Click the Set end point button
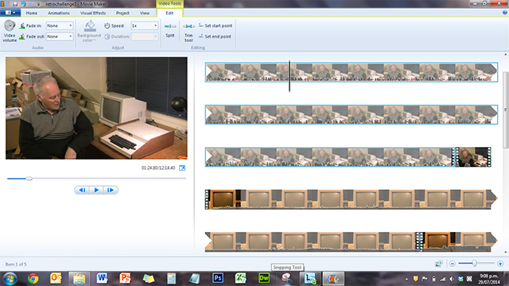The image size is (509, 286). (215, 37)
